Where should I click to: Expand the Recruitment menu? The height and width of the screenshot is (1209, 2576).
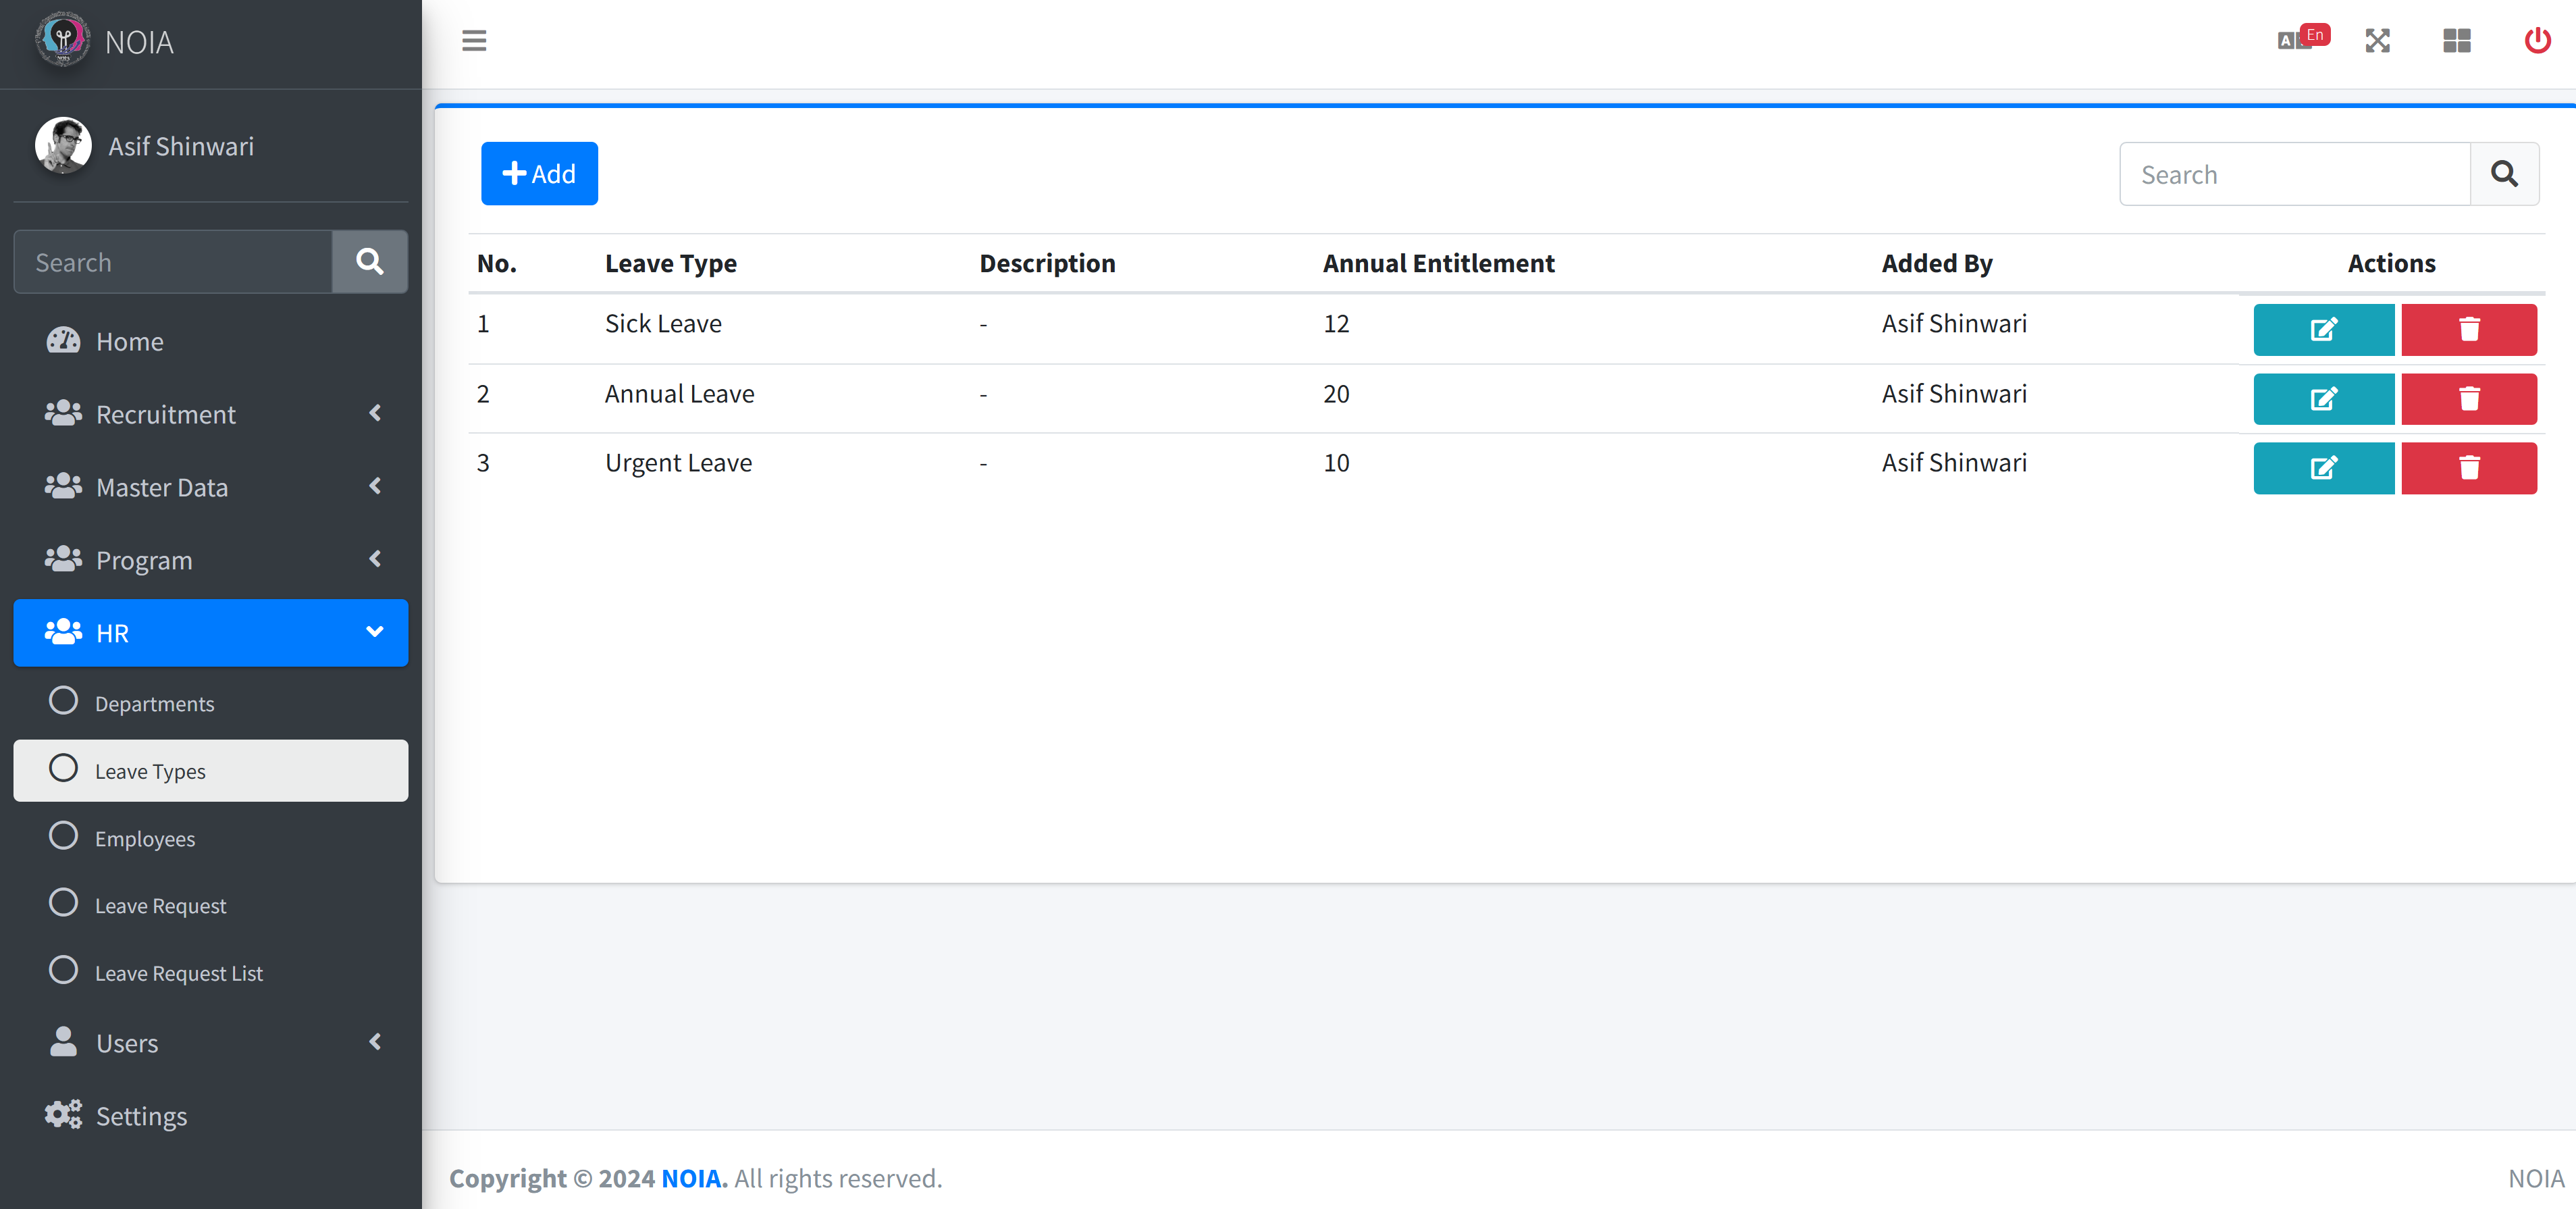[210, 414]
